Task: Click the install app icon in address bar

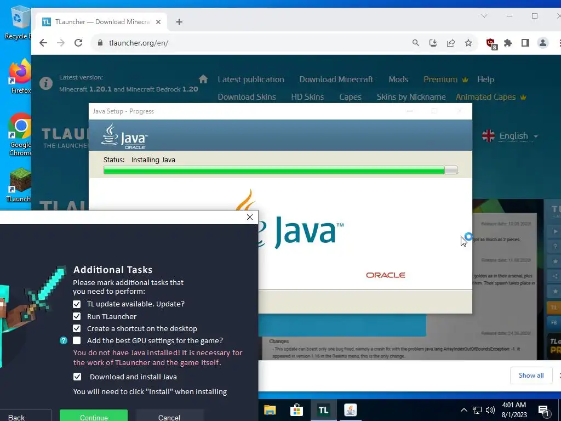Action: (433, 43)
